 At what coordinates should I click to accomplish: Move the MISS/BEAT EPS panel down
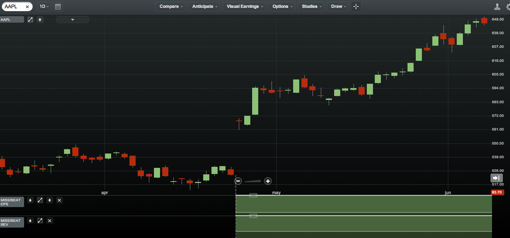click(x=50, y=200)
